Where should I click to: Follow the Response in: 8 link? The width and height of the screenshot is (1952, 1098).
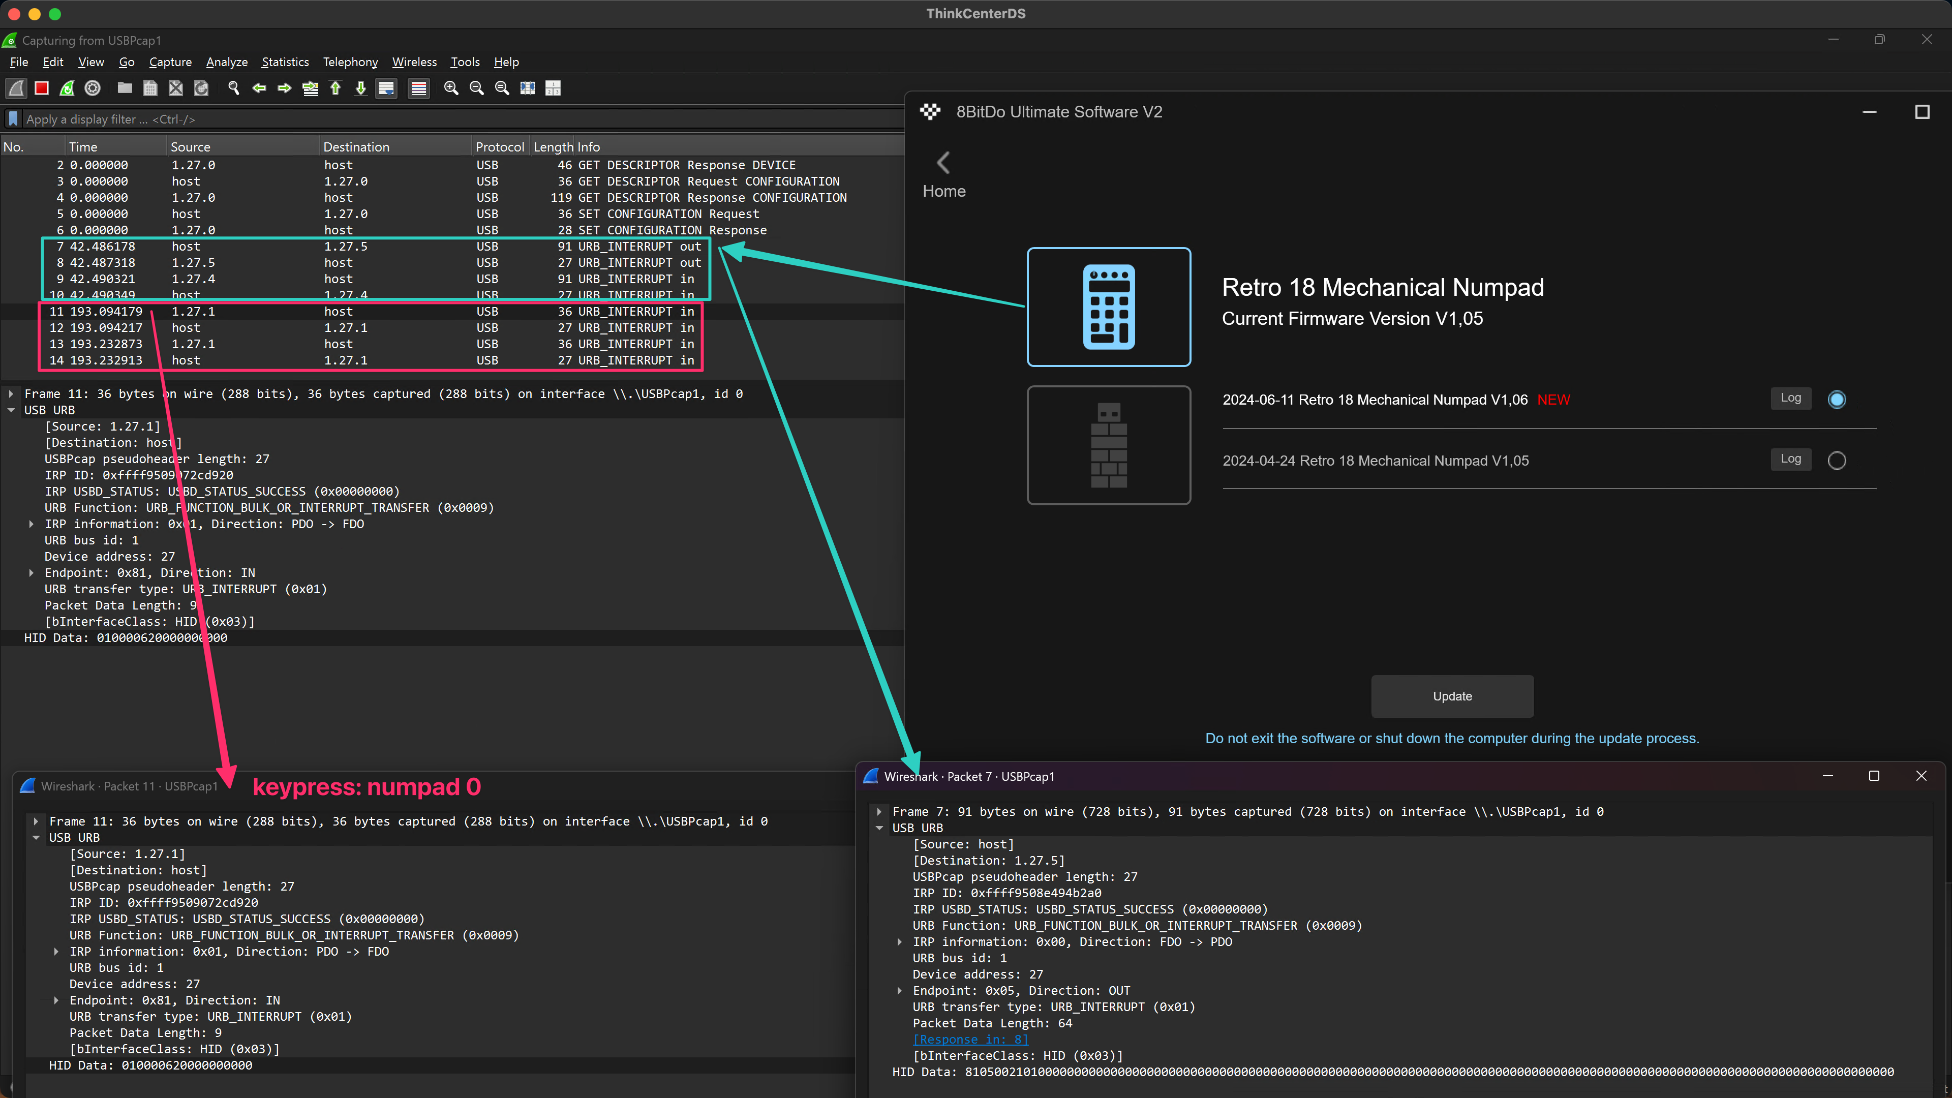coord(971,1040)
